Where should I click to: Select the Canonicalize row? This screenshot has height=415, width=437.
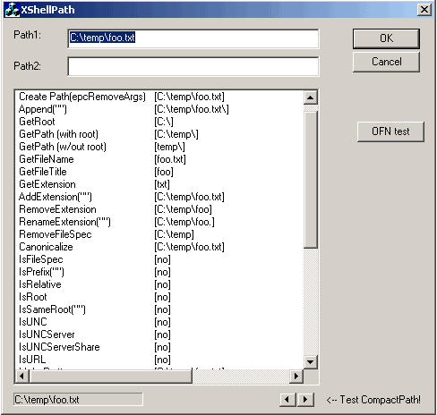pos(159,247)
